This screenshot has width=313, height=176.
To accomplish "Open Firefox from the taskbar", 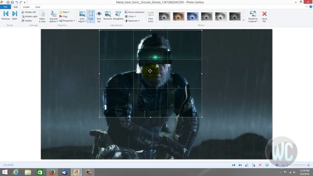I will point(52,172).
